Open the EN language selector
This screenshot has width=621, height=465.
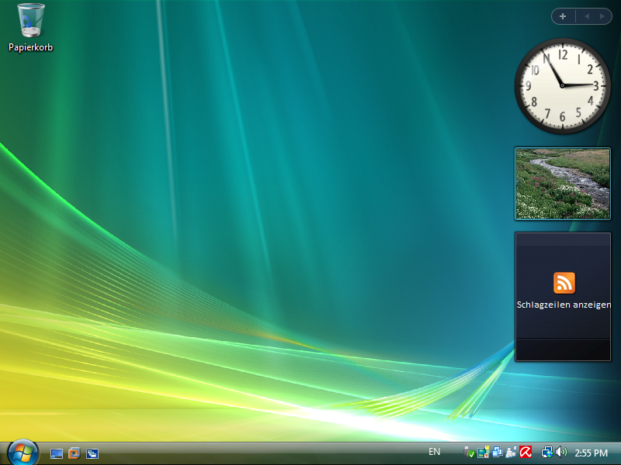coord(434,453)
